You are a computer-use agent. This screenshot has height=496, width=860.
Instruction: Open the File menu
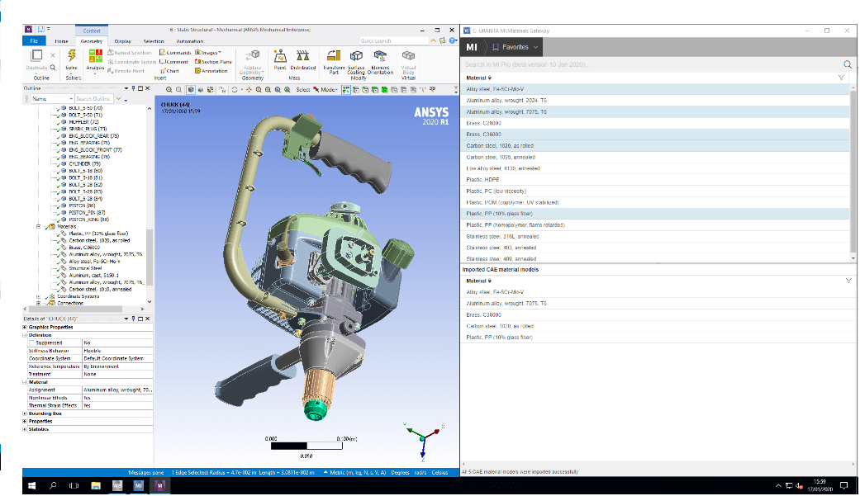click(34, 41)
